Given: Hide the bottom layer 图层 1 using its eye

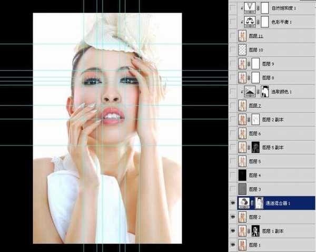Looking at the screenshot, I should [233, 245].
